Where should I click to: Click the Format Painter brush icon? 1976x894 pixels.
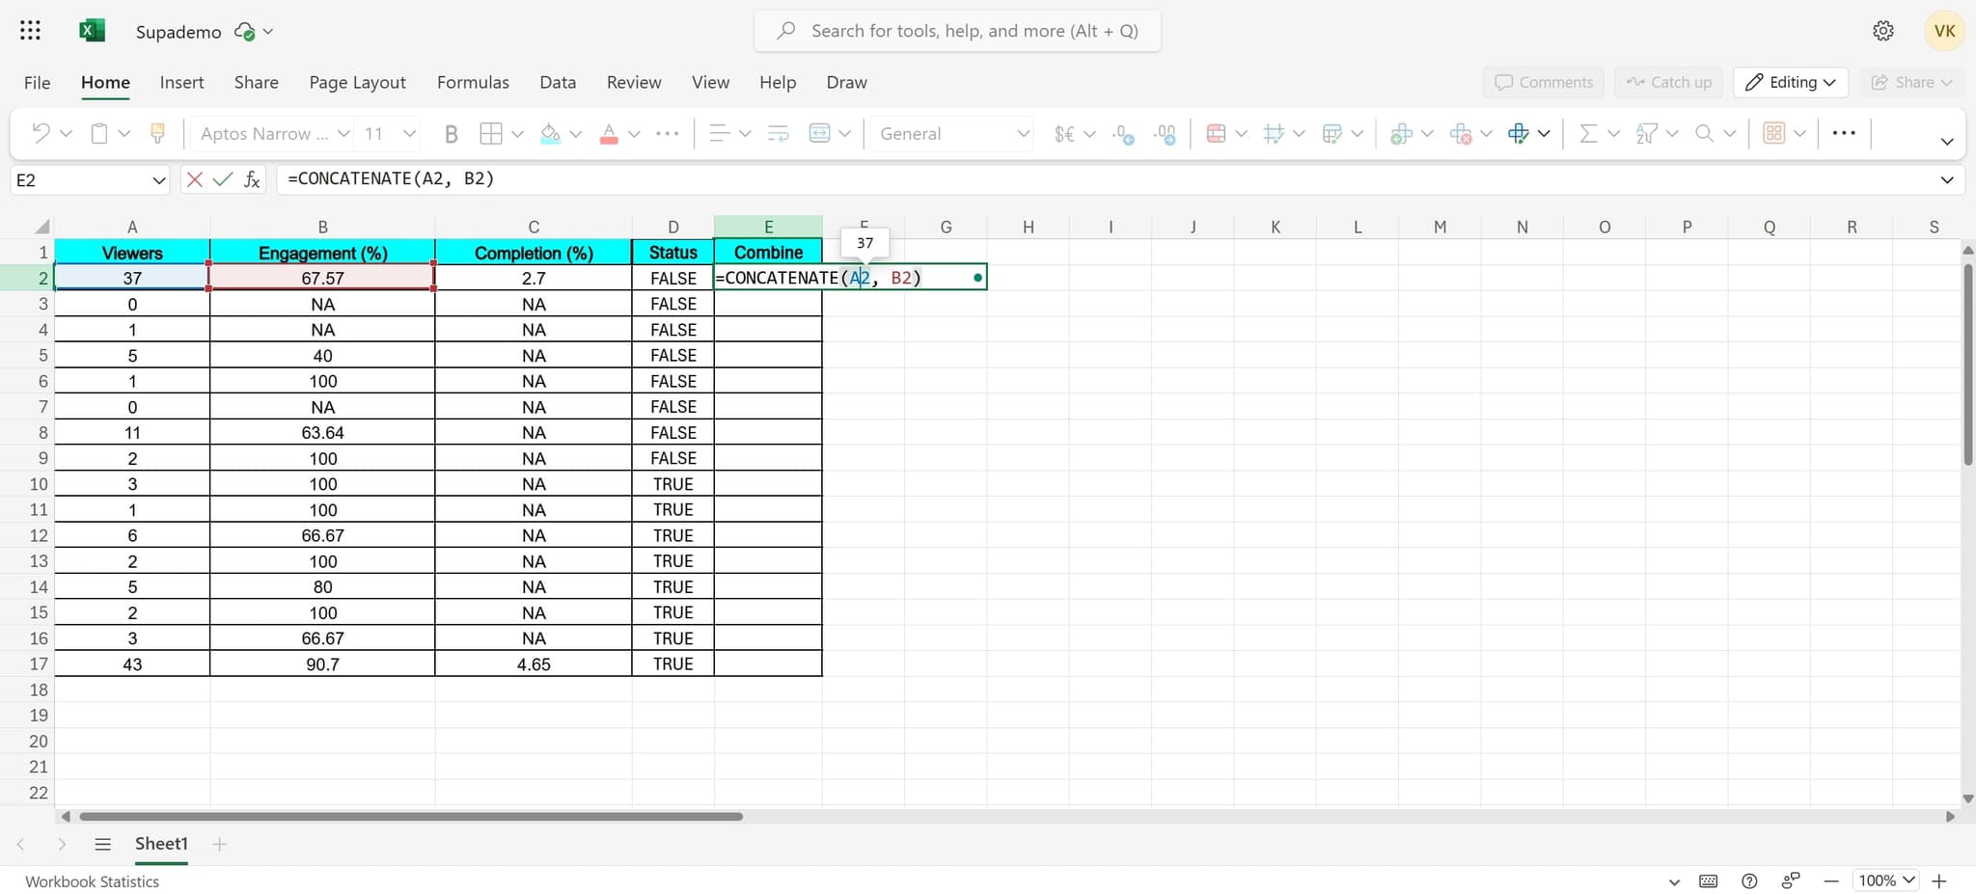pyautogui.click(x=157, y=134)
